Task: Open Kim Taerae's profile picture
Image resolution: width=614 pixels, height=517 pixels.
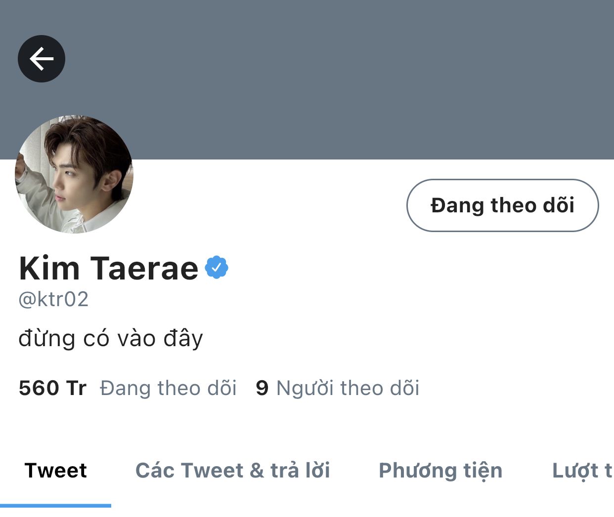Action: (x=74, y=174)
